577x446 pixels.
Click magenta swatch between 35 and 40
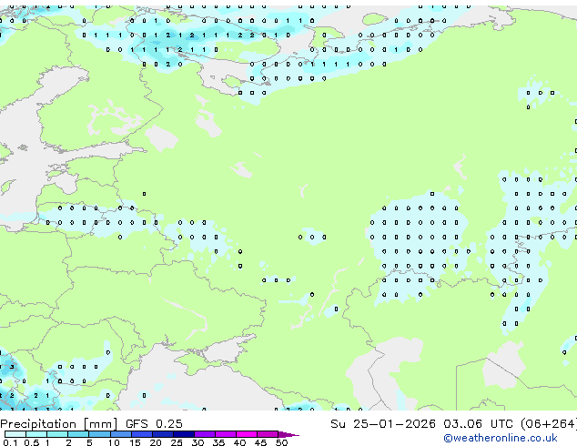[226, 434]
